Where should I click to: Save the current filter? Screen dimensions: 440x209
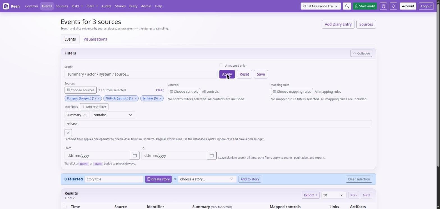click(261, 74)
